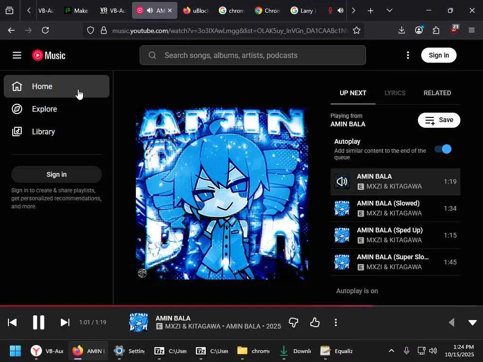Reload the page
This screenshot has height=362, width=483.
[x=45, y=30]
